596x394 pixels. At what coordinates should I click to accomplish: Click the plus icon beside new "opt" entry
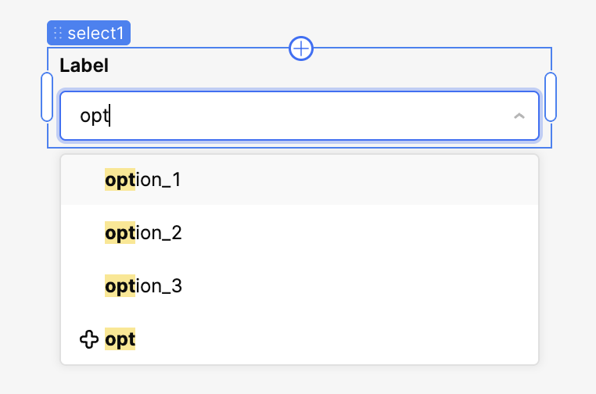[89, 339]
